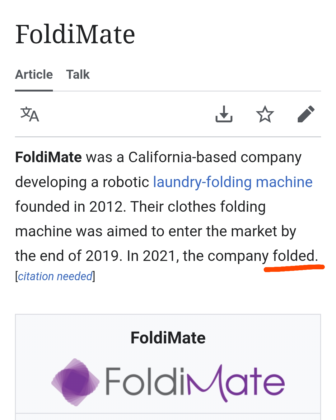The image size is (336, 420).
Task: Click the citation needed link
Action: pos(55,276)
